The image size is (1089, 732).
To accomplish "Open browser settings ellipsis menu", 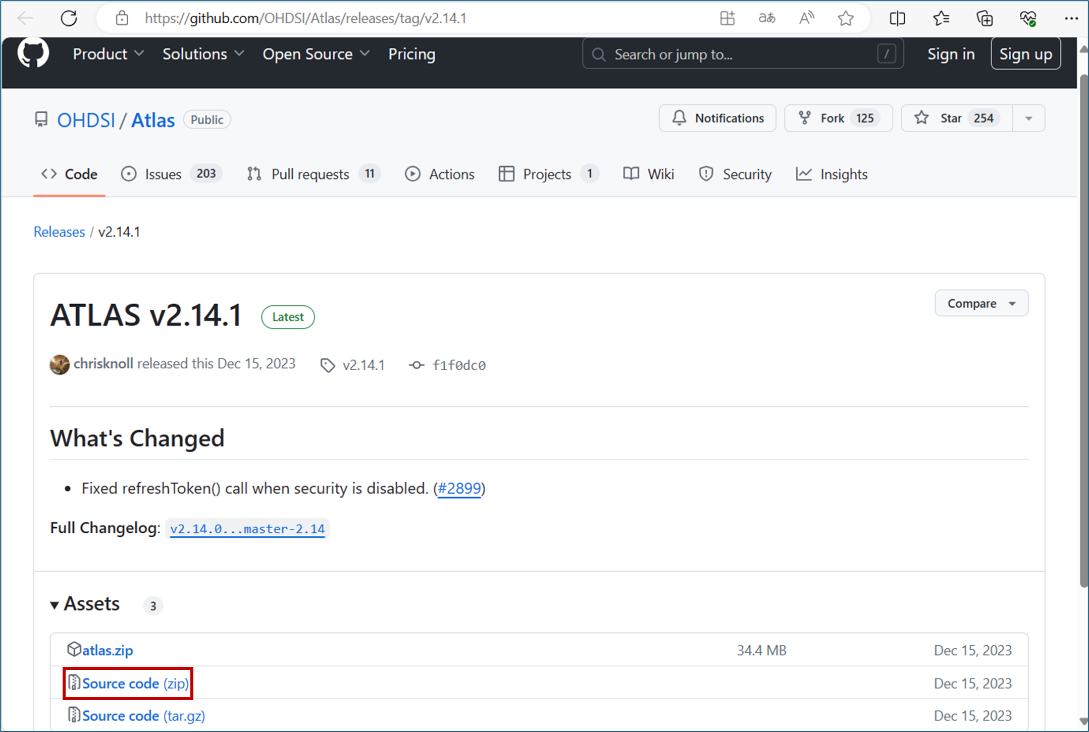I will point(1071,19).
